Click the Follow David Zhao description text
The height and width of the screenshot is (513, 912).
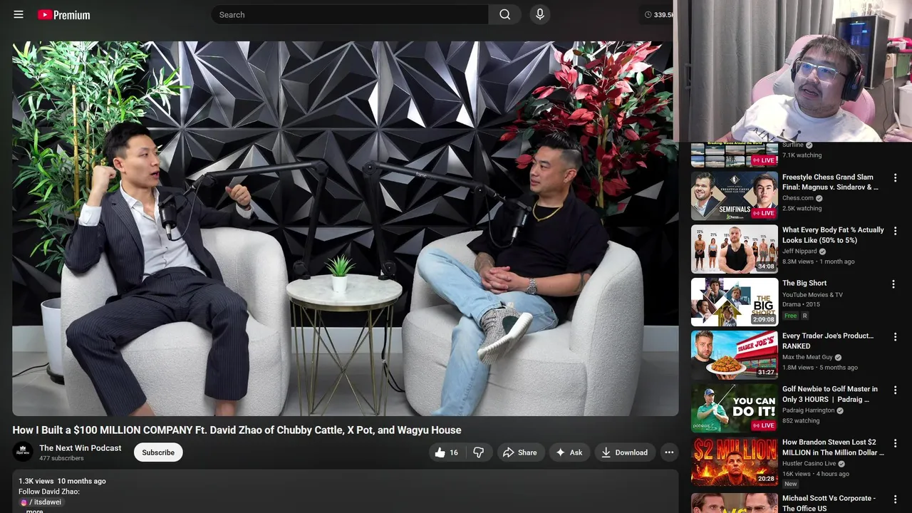coord(49,492)
